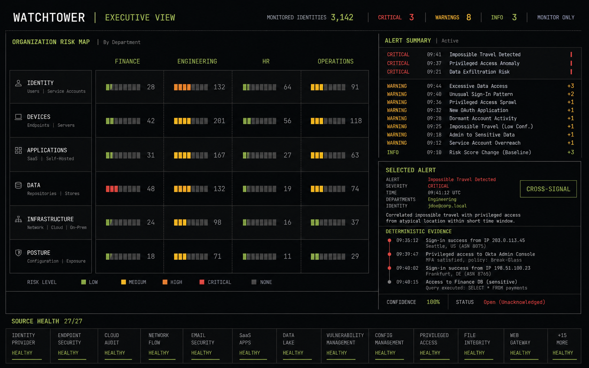Click the Infrastructure network icon
The image size is (589, 368).
click(x=18, y=219)
